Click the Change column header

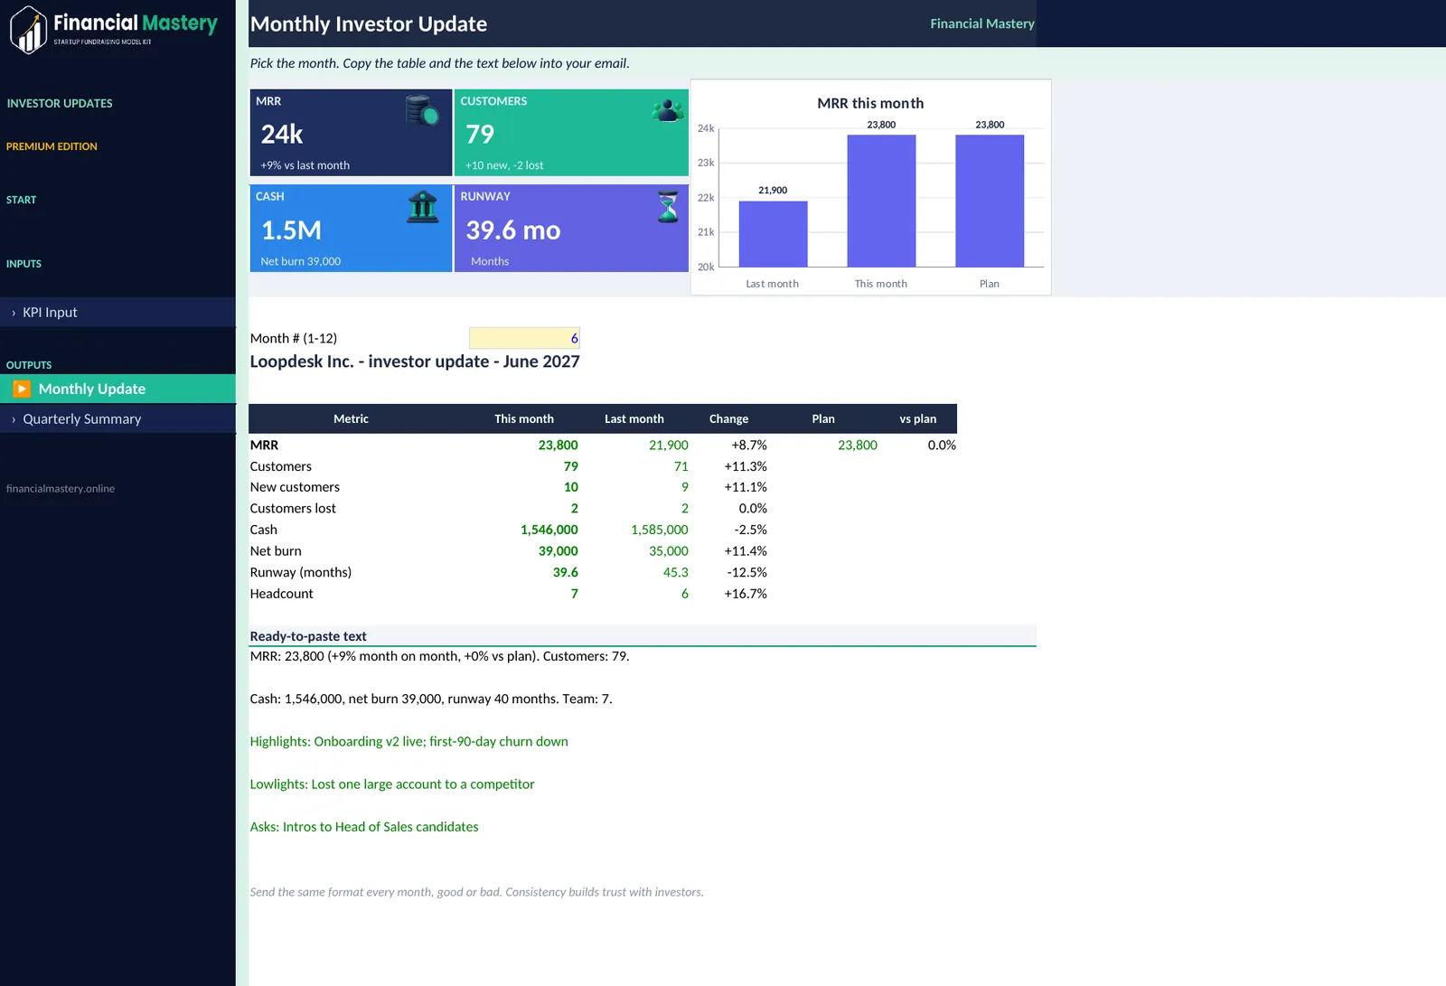point(728,418)
